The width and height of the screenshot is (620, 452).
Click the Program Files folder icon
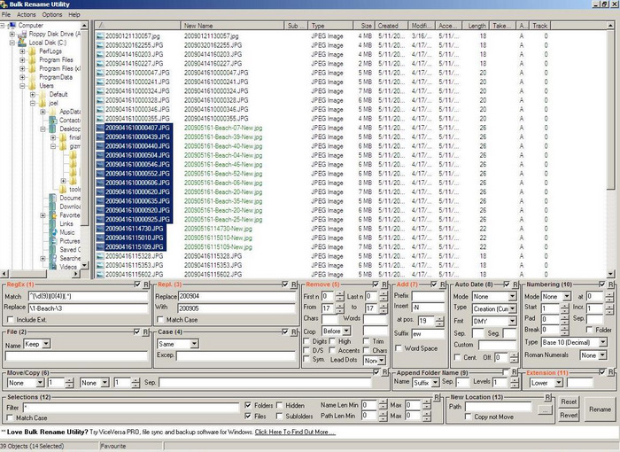[x=33, y=59]
